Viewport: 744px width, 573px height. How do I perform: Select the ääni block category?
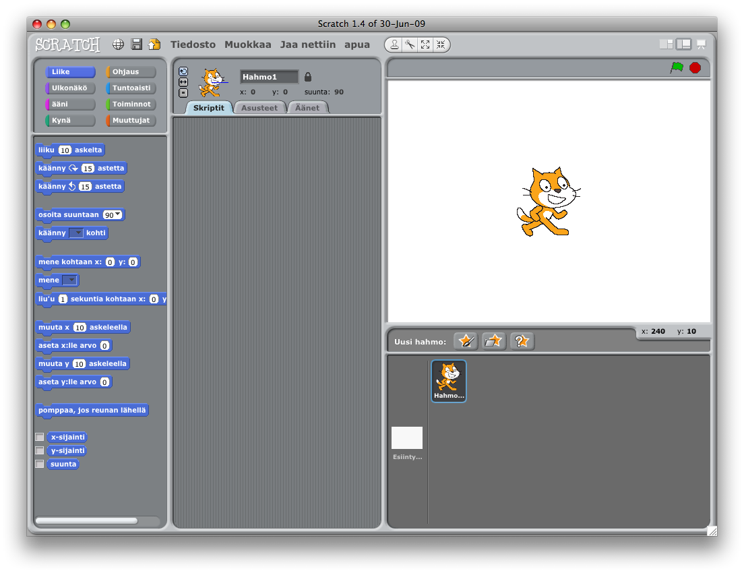pos(70,104)
